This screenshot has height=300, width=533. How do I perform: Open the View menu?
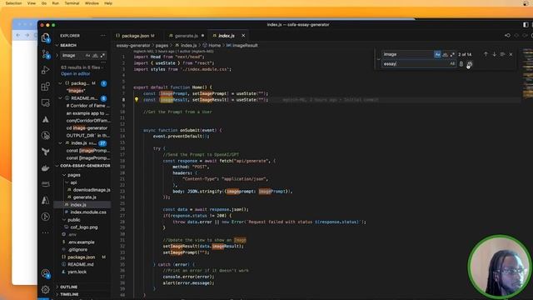[x=32, y=3]
